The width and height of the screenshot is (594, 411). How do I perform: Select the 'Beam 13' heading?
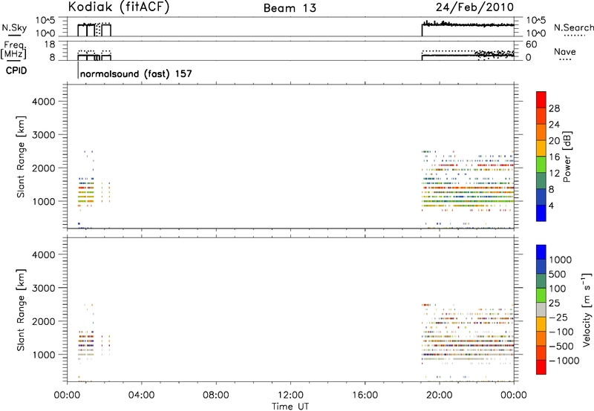[x=290, y=8]
